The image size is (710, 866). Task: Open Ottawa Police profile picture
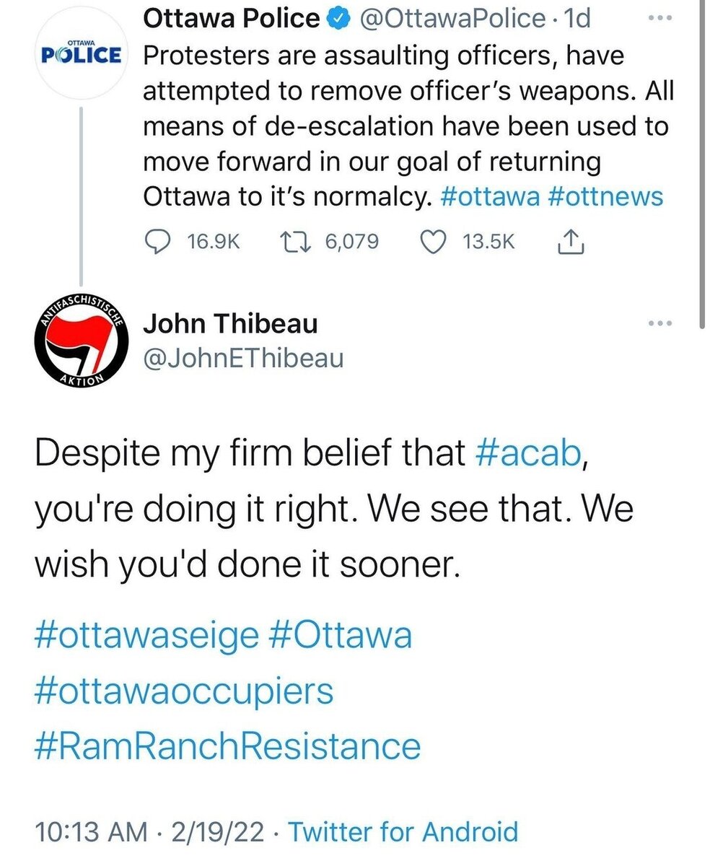coord(81,55)
